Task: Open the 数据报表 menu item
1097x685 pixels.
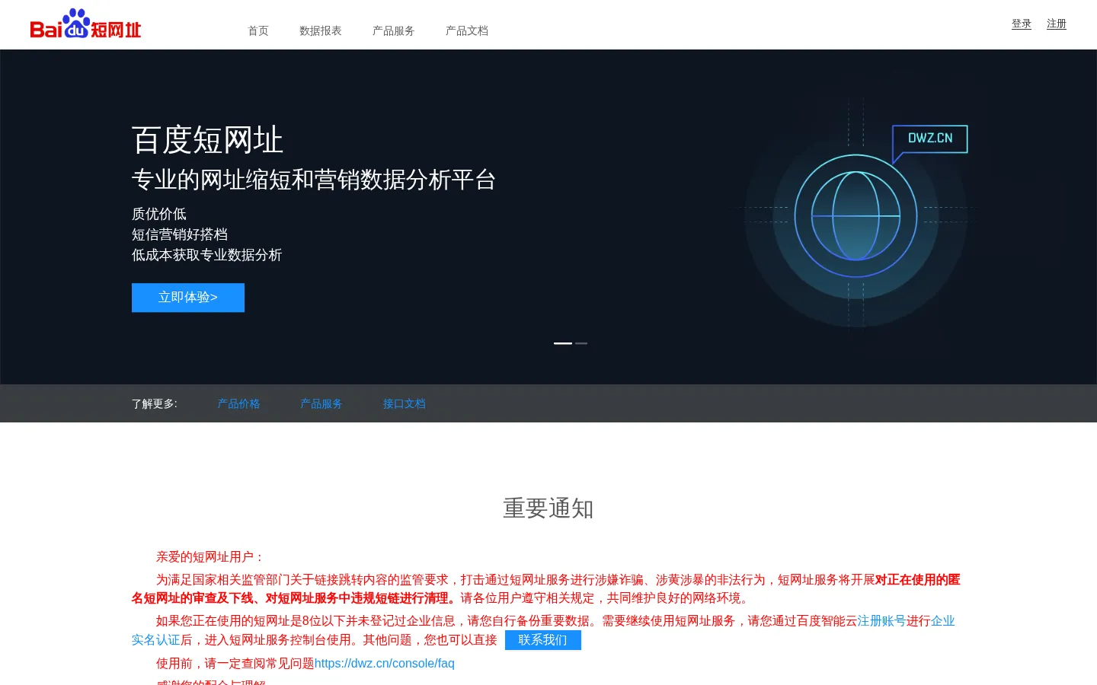Action: coord(321,31)
